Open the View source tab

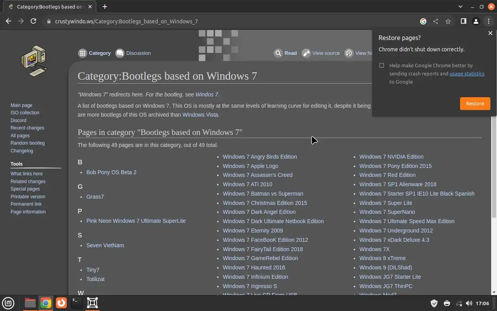click(321, 53)
